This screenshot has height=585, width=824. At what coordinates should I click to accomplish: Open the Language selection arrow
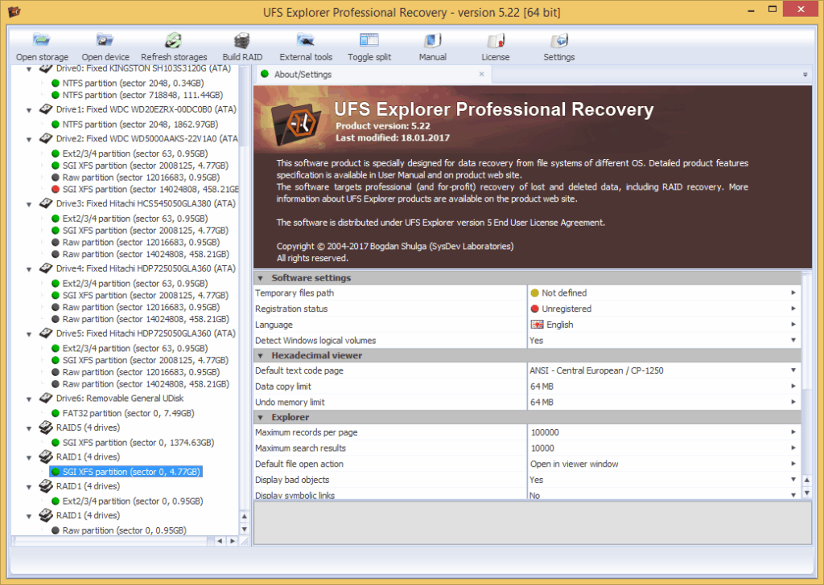793,325
